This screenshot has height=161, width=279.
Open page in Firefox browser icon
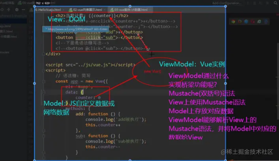click(x=240, y=22)
